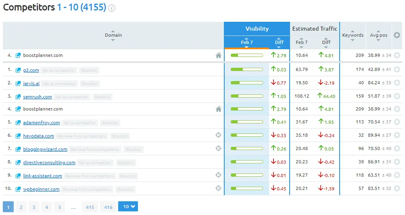Open row gear for hevodata.com
Image resolution: width=405 pixels, height=215 pixels.
coord(397,135)
